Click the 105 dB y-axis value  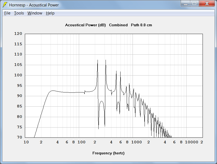18,65
